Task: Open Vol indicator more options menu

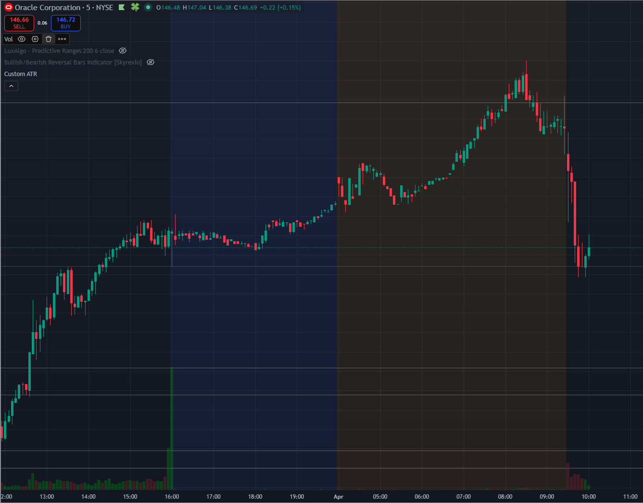Action: [x=62, y=39]
